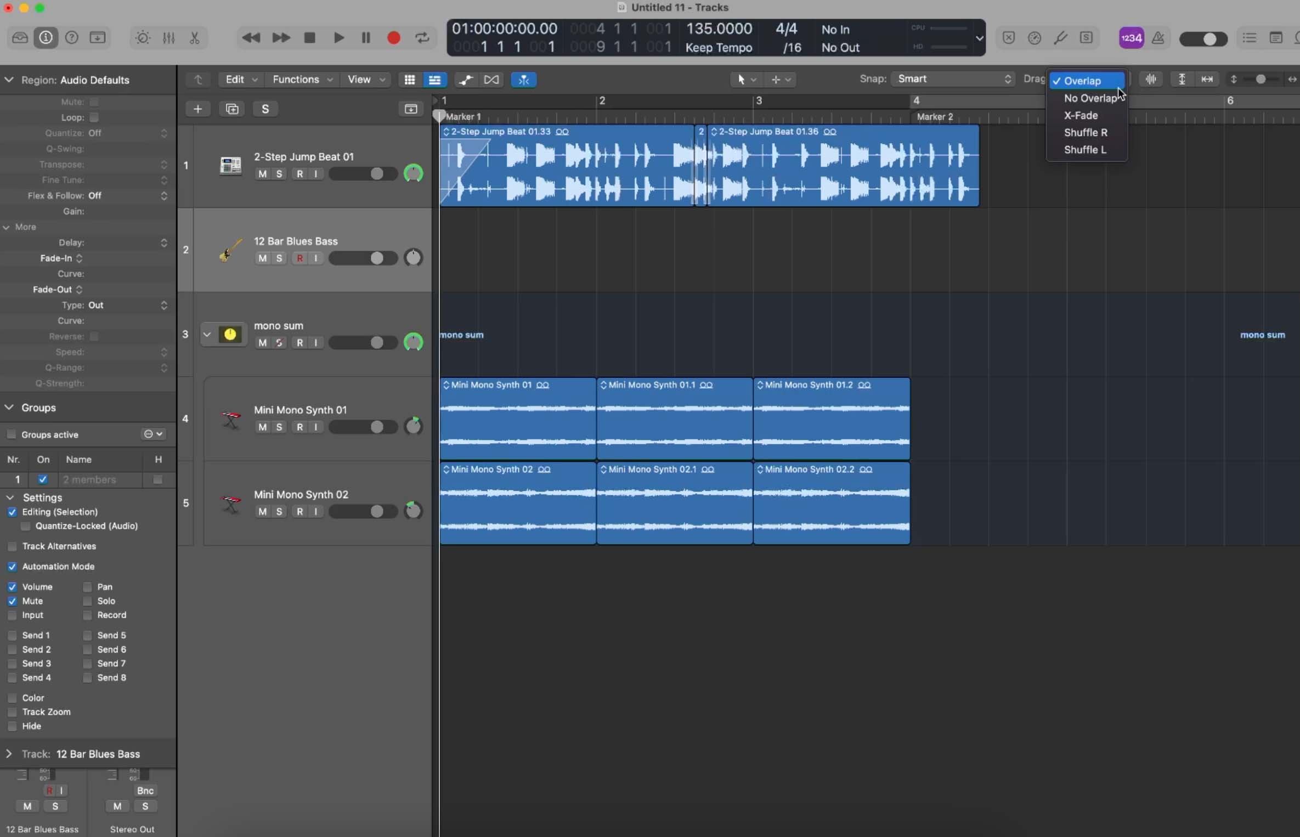Open the Note Pads icon
This screenshot has width=1300, height=837.
(x=1276, y=38)
